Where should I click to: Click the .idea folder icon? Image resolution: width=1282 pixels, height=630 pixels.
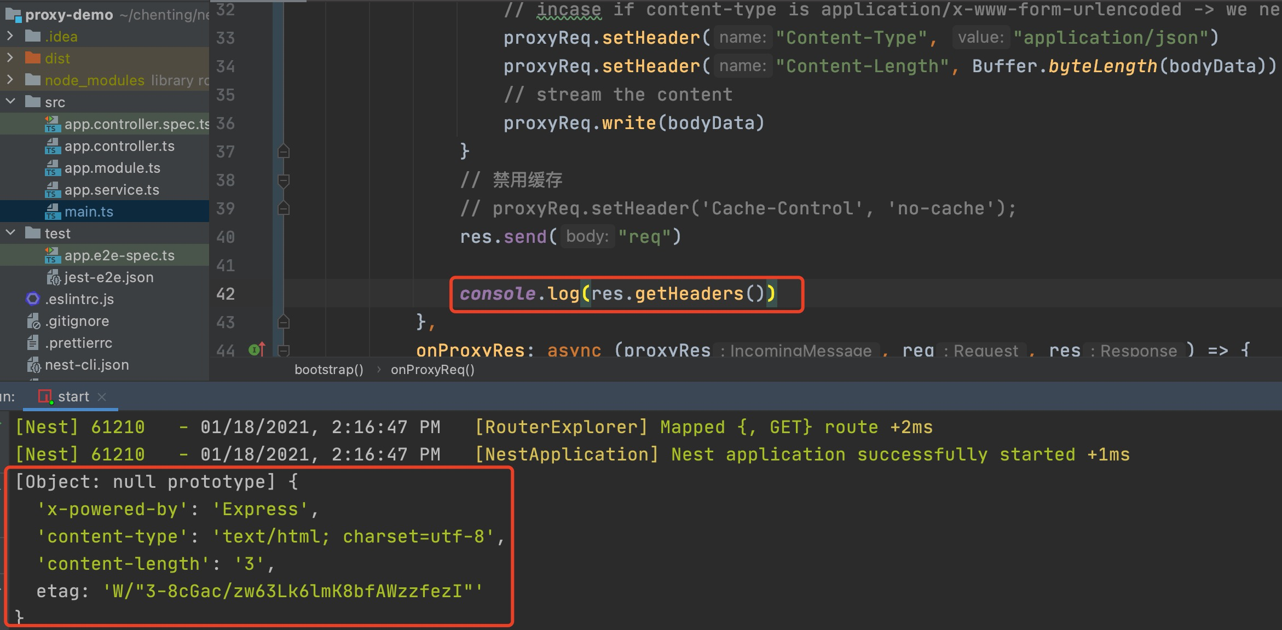[33, 36]
